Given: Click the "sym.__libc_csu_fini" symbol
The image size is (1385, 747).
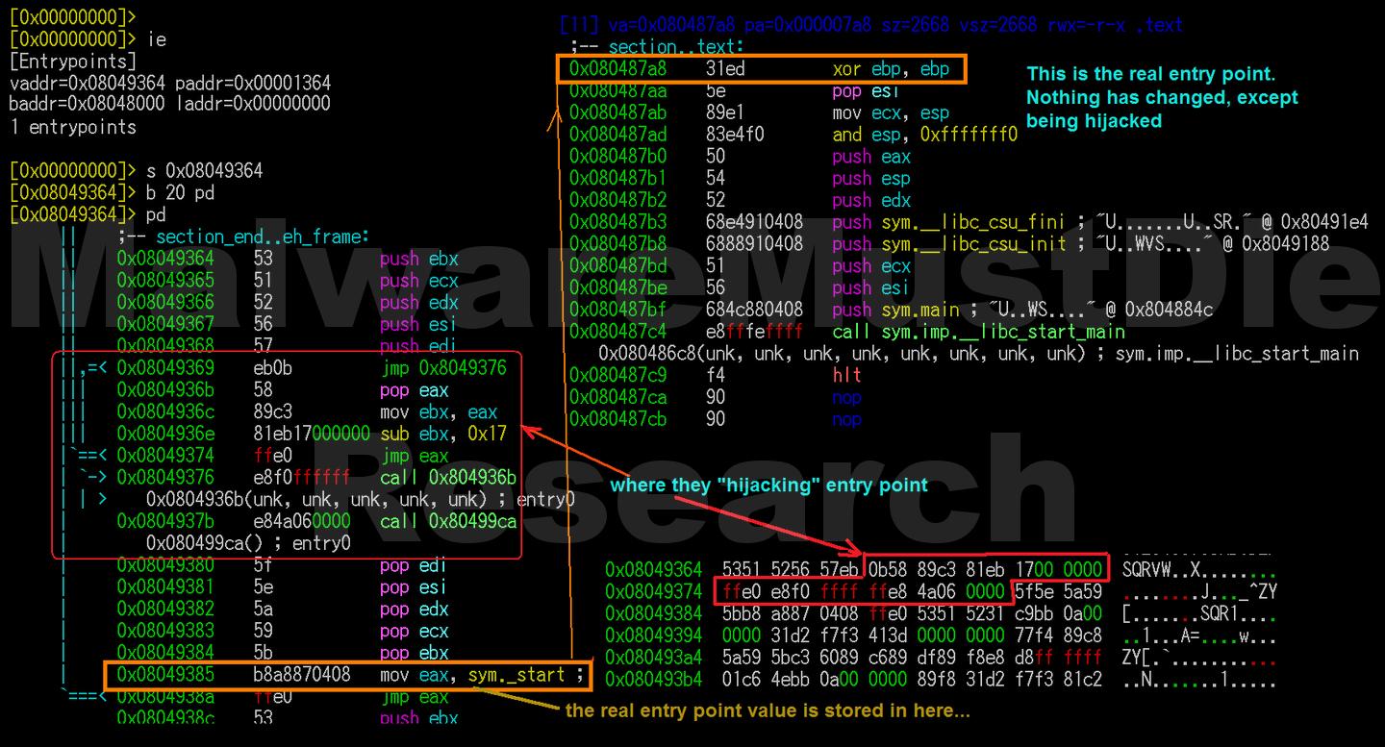Looking at the screenshot, I should (973, 222).
